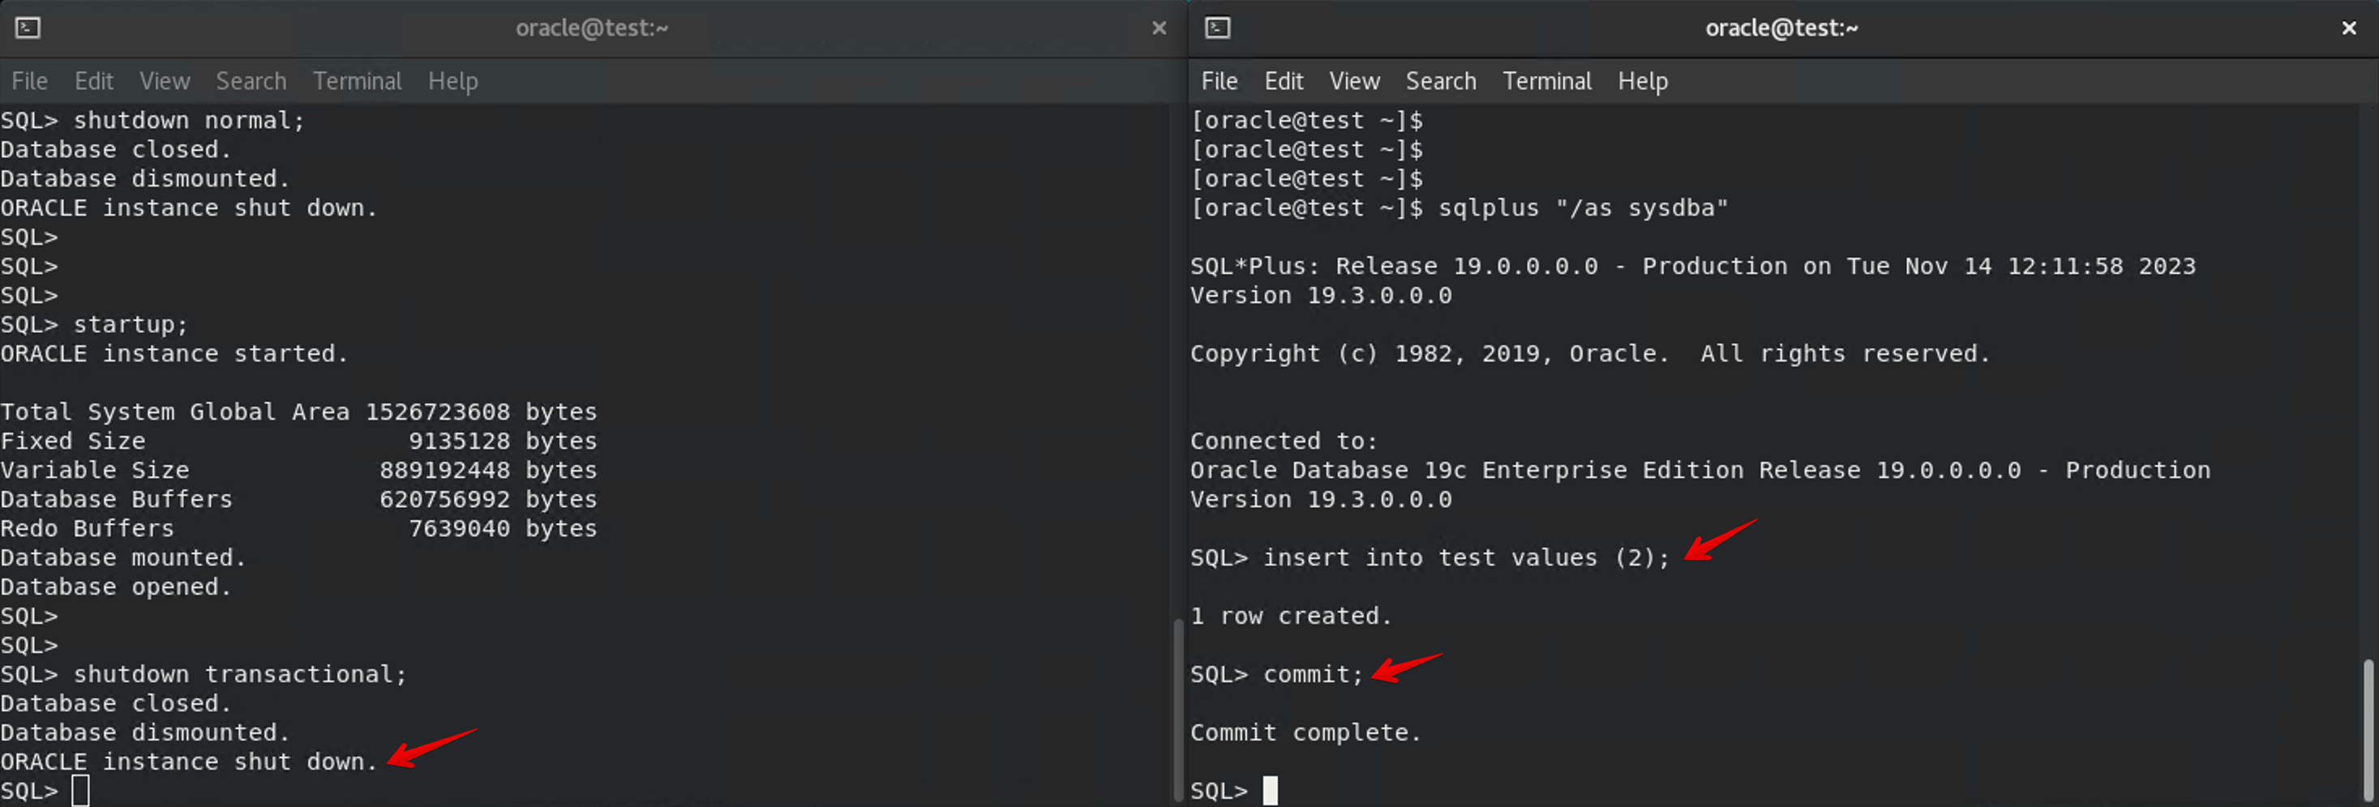Click 'ORACLE instance started.' line
This screenshot has width=2379, height=807.
[x=174, y=353]
